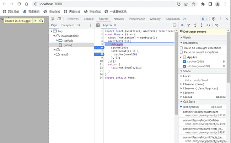Open the 百度搜索 bookmark

click(31, 11)
